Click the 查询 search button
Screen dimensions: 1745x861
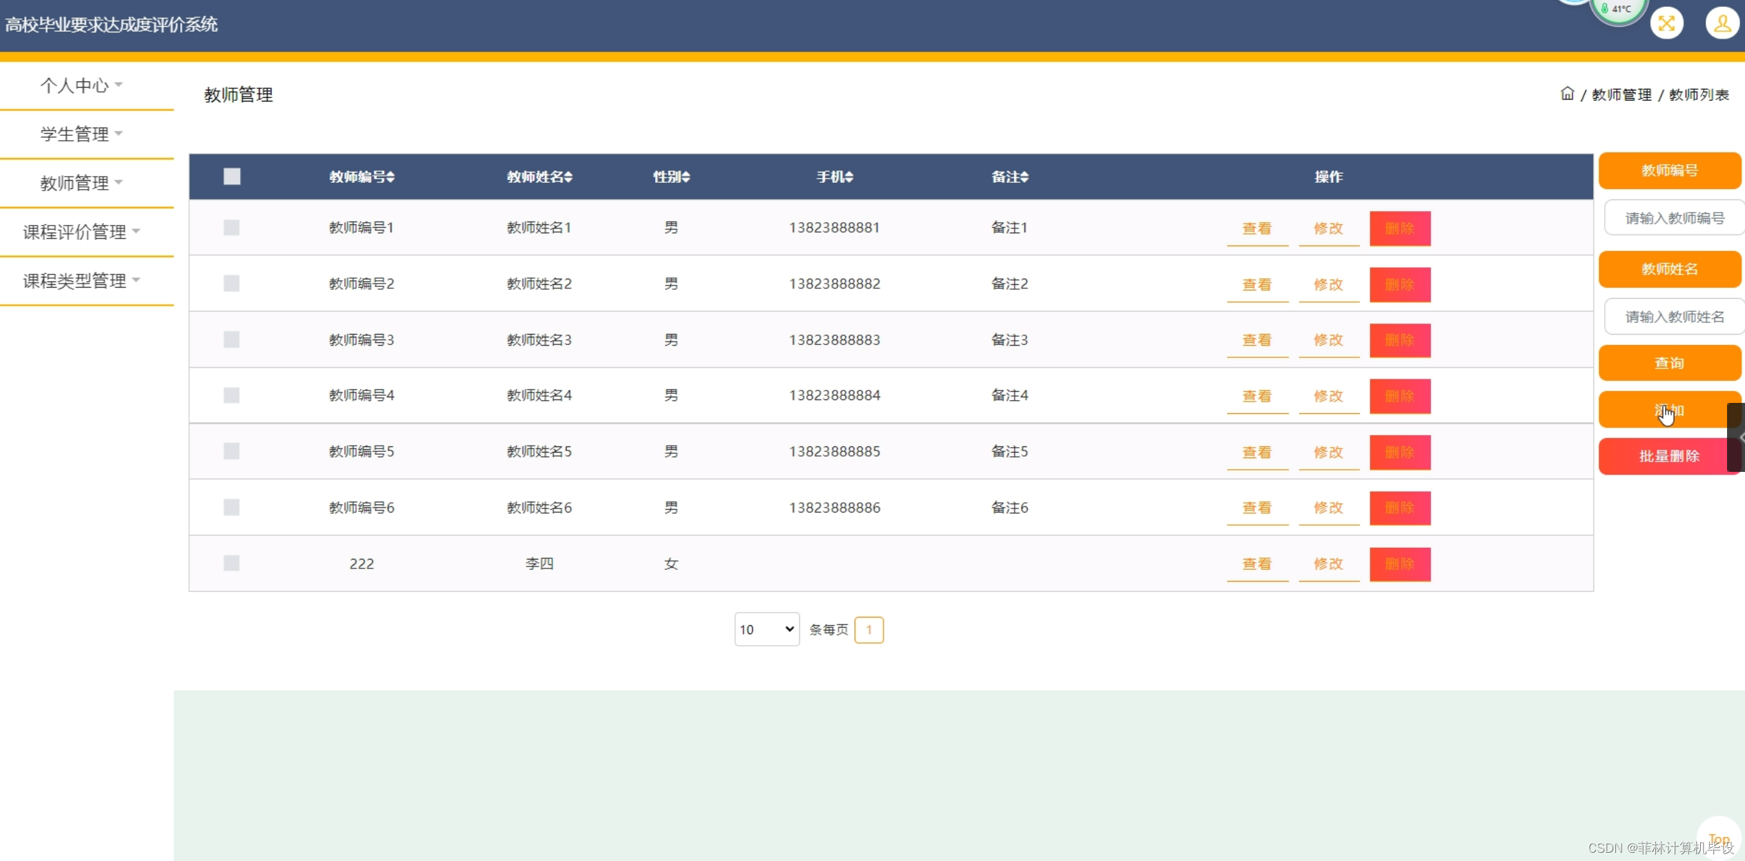pyautogui.click(x=1668, y=363)
